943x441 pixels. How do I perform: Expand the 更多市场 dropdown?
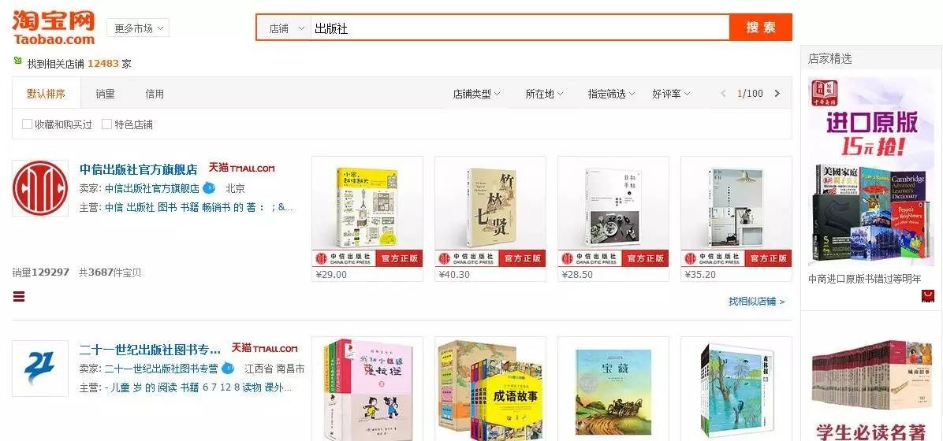pos(138,28)
